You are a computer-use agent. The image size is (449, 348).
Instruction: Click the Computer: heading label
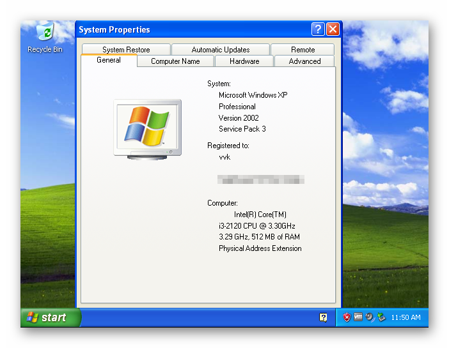[x=223, y=203]
